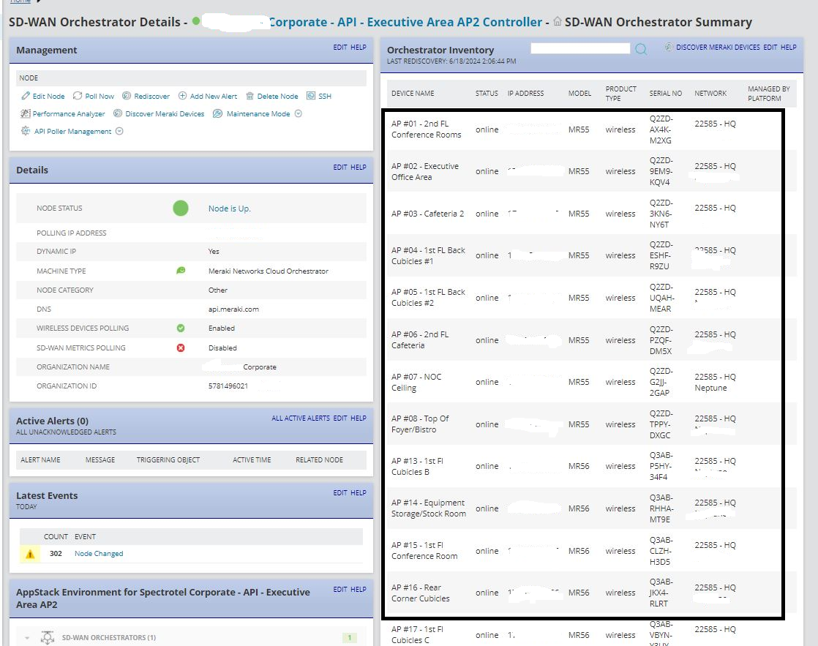This screenshot has width=818, height=646.
Task: Open the Corporate API Executive Area AP2 Controller title link
Action: point(405,22)
